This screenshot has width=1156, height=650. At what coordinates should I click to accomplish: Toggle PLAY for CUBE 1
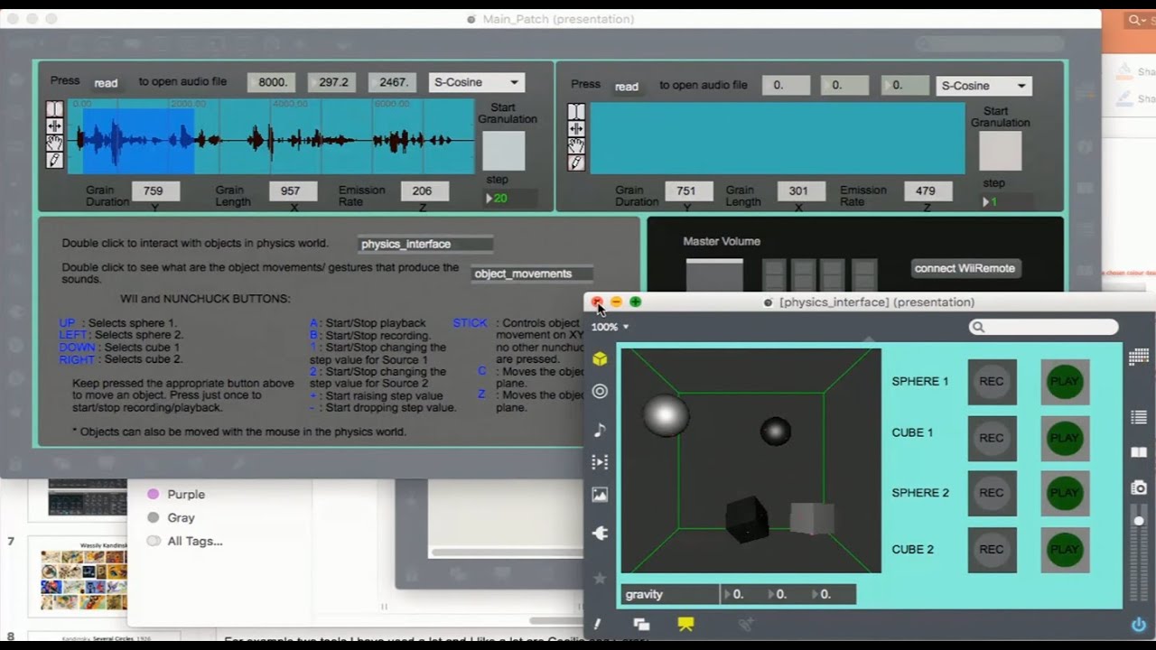1065,438
